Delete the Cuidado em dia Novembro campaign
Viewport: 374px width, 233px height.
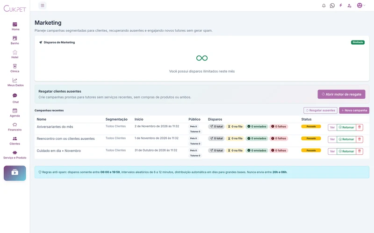[360, 151]
